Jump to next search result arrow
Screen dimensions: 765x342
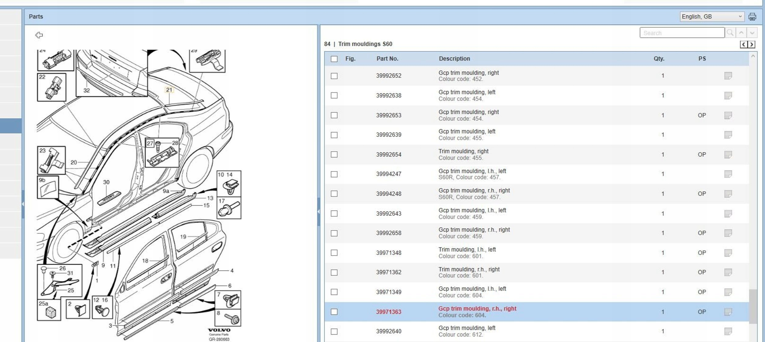tap(752, 33)
